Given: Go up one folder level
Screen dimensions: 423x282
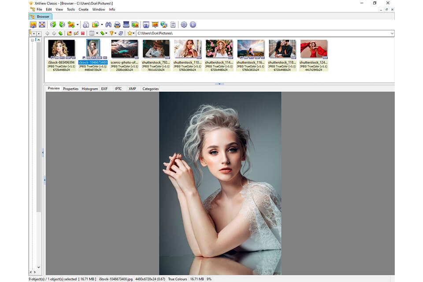Looking at the screenshot, I should click(60, 33).
